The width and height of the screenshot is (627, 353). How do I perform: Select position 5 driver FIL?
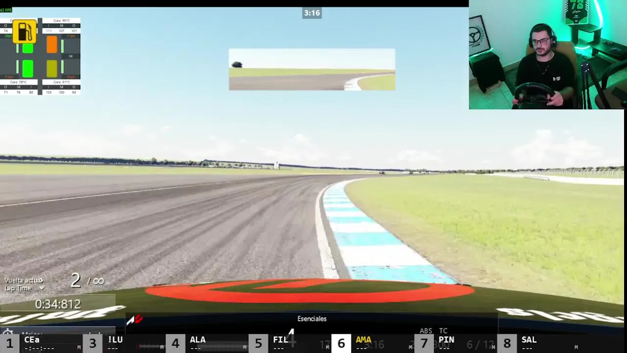[x=289, y=343]
